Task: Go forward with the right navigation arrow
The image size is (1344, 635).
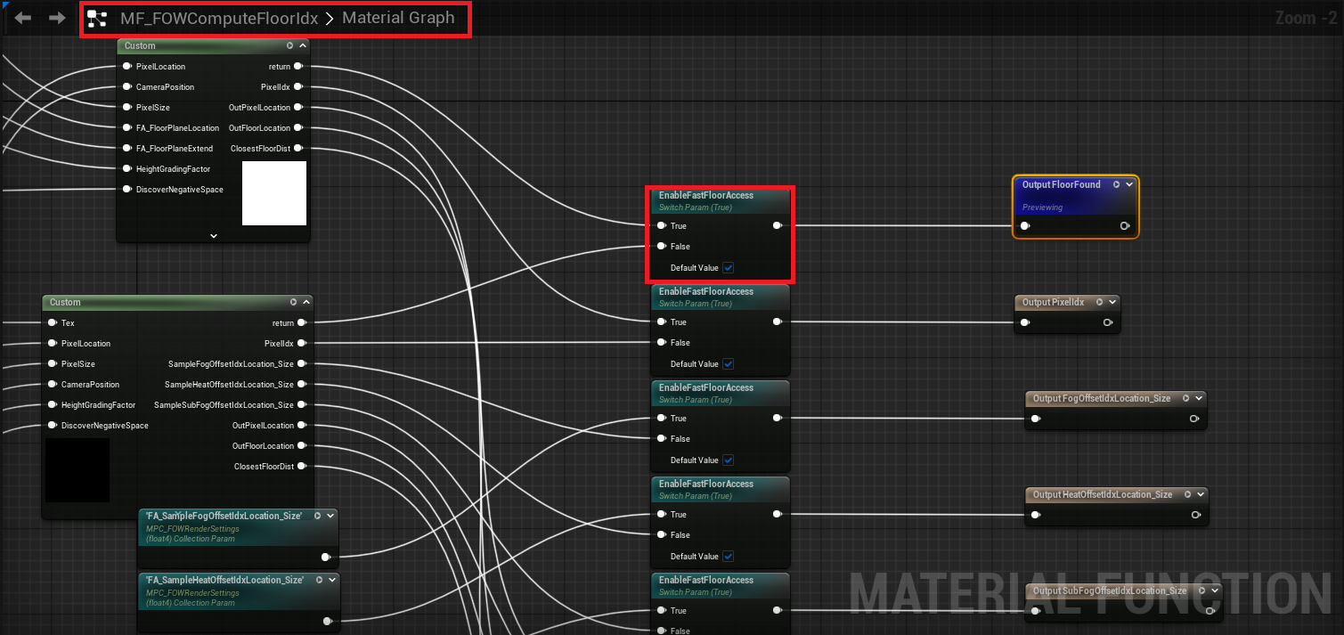Action: pyautogui.click(x=57, y=18)
